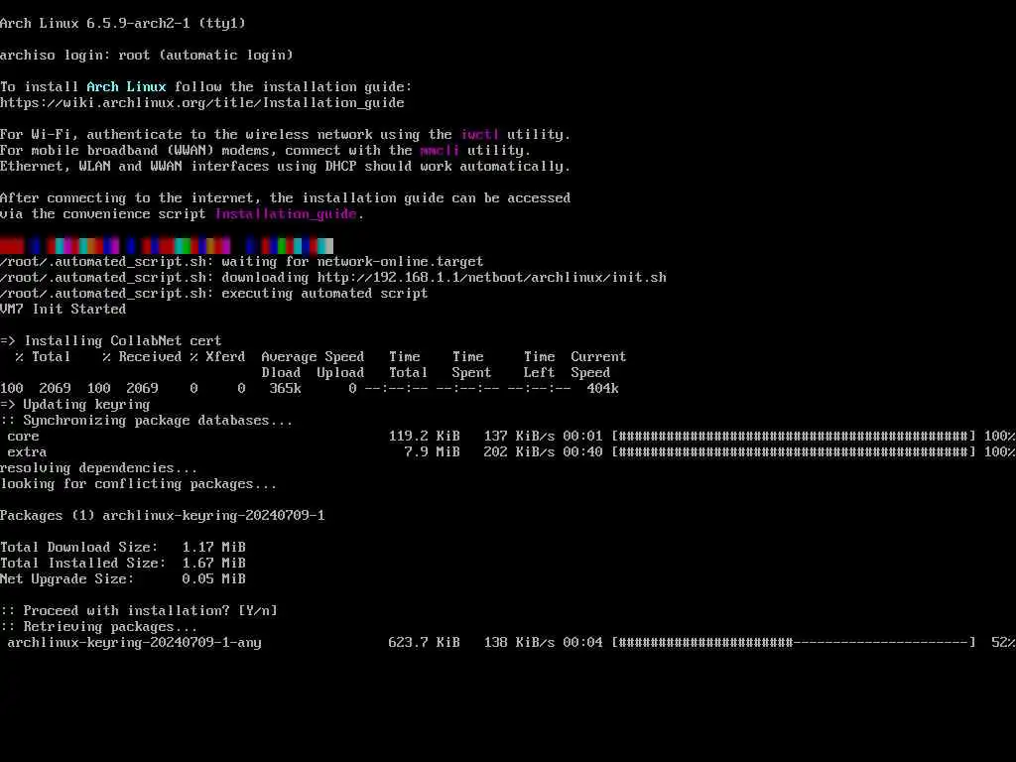Click the 'Current Speed' column header
This screenshot has width=1016, height=762.
598,365
